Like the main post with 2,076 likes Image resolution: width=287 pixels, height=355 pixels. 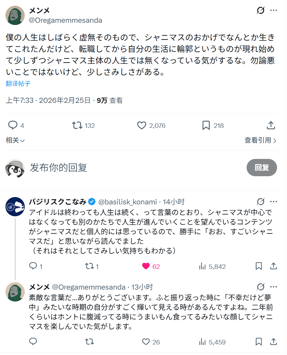[142, 125]
